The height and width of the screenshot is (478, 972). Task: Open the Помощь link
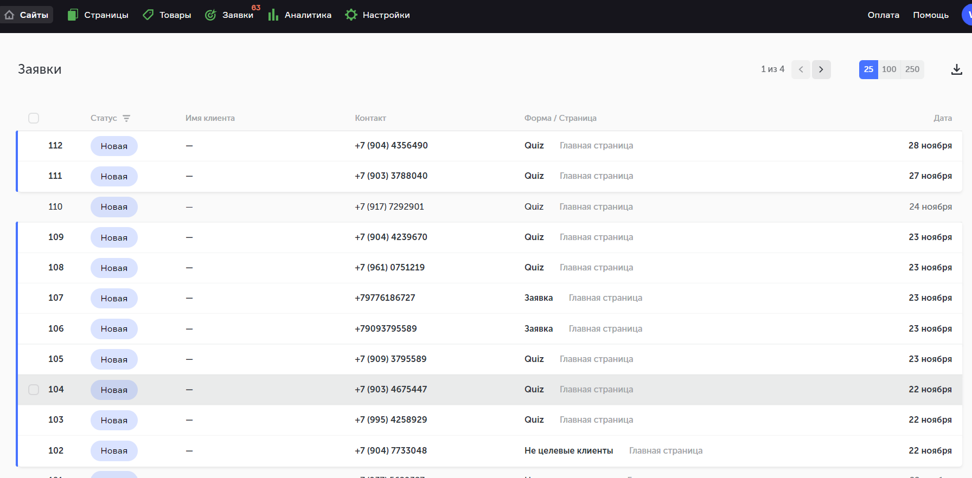click(x=931, y=15)
